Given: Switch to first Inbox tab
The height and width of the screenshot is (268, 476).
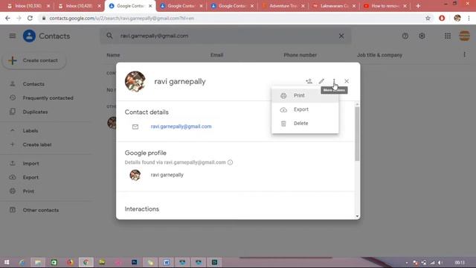Looking at the screenshot, I should pyautogui.click(x=28, y=6).
